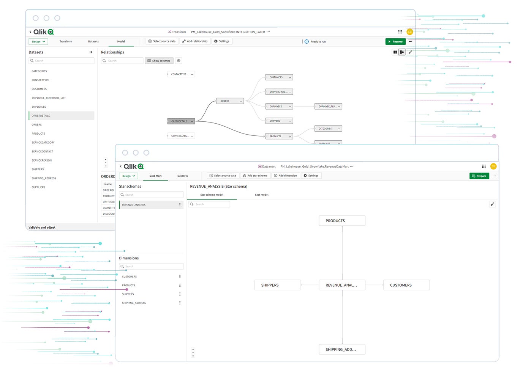Click Resume to run the transform
Viewport: 523px width, 369px height.
395,42
